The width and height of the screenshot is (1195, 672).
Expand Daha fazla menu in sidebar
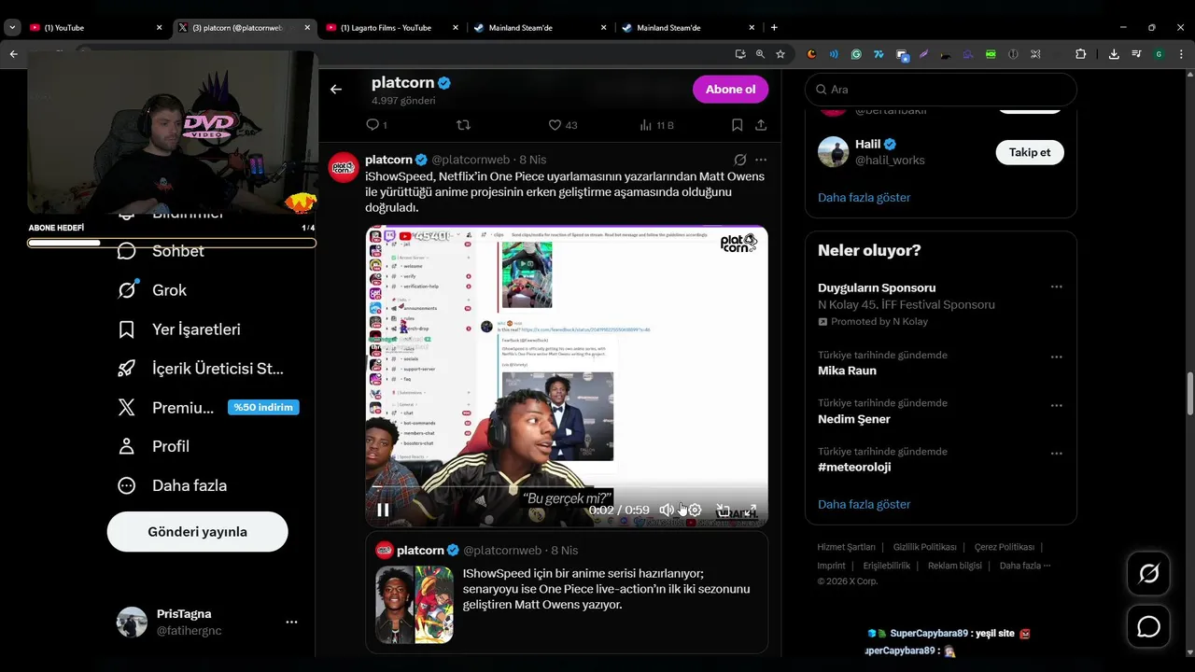pos(172,485)
